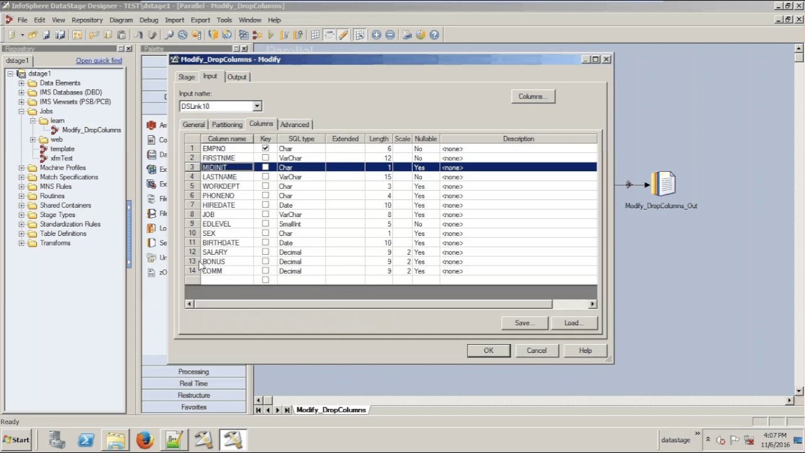
Task: Click the green Run job arrow icon
Action: [271, 35]
